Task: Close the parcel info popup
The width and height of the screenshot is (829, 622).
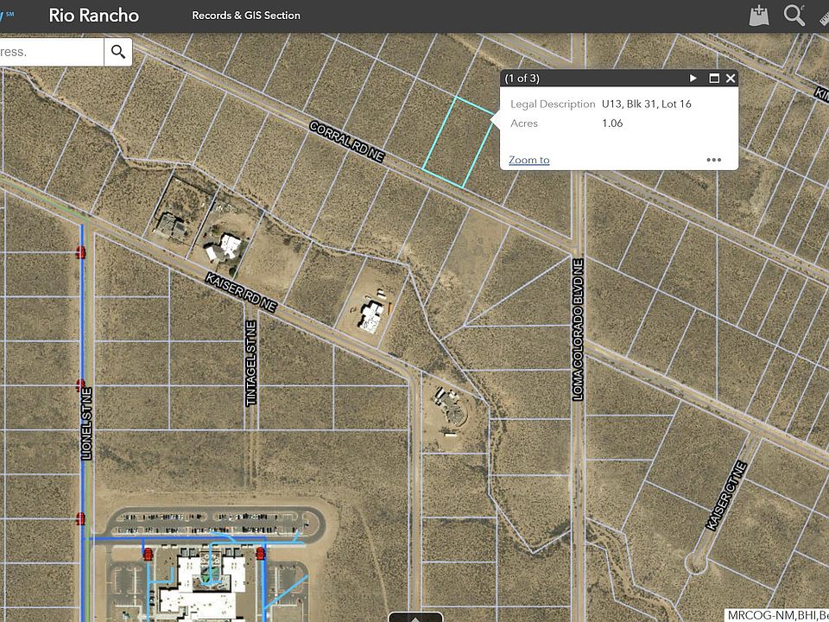Action: (731, 79)
